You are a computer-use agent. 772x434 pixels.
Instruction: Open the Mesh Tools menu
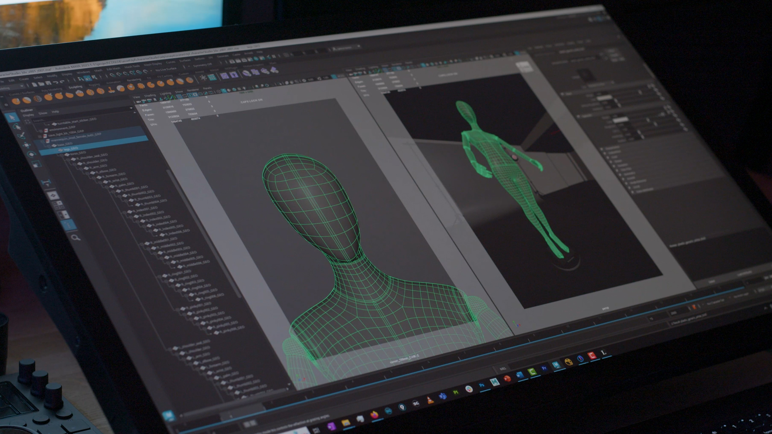click(131, 67)
